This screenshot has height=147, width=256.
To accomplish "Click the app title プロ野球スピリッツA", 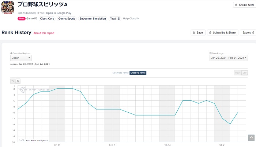I will [x=43, y=4].
